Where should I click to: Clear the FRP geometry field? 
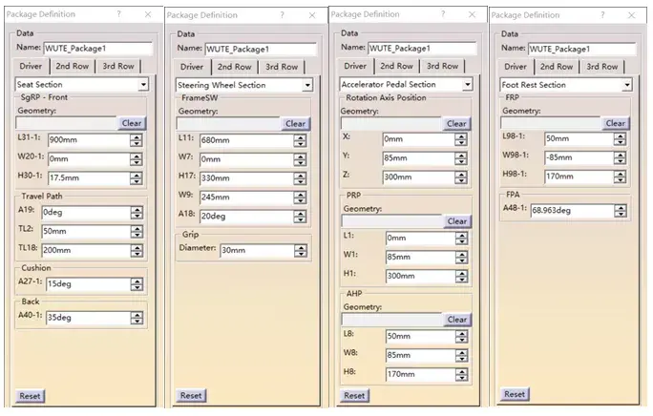point(616,123)
